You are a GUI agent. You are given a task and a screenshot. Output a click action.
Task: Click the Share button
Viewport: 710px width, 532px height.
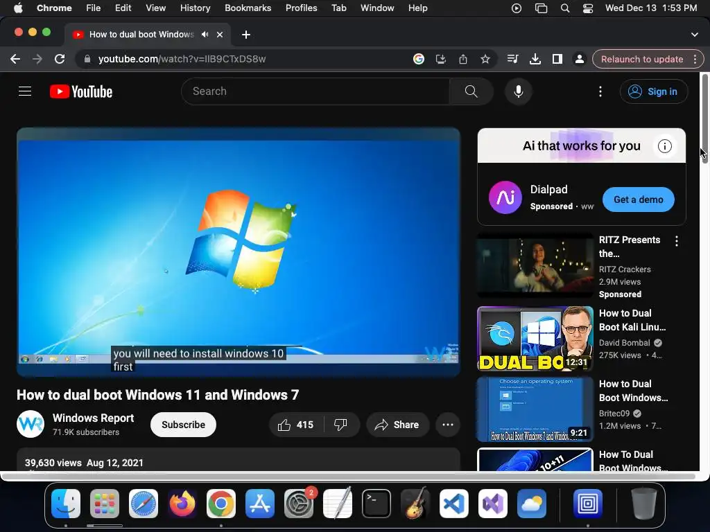coord(397,425)
